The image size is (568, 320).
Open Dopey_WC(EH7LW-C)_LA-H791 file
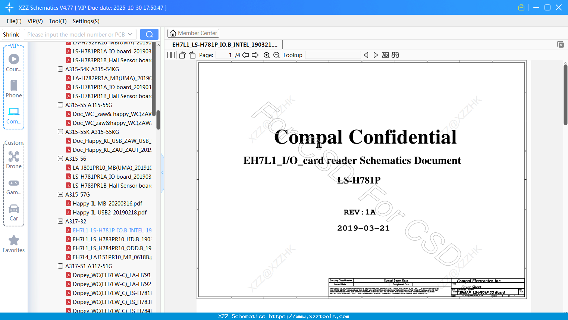112,275
